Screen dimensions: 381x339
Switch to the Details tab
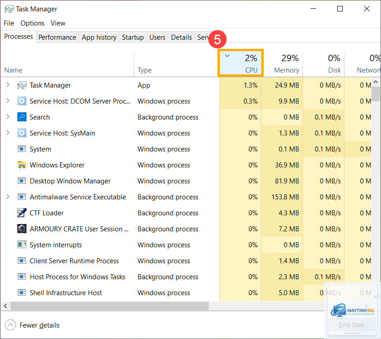click(x=181, y=37)
